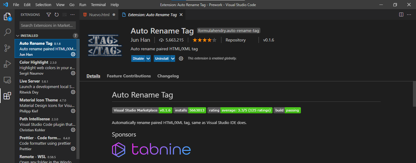Screen dimensions: 416x163
Task: Click the filter extensions funnel icon
Action: tap(49, 15)
